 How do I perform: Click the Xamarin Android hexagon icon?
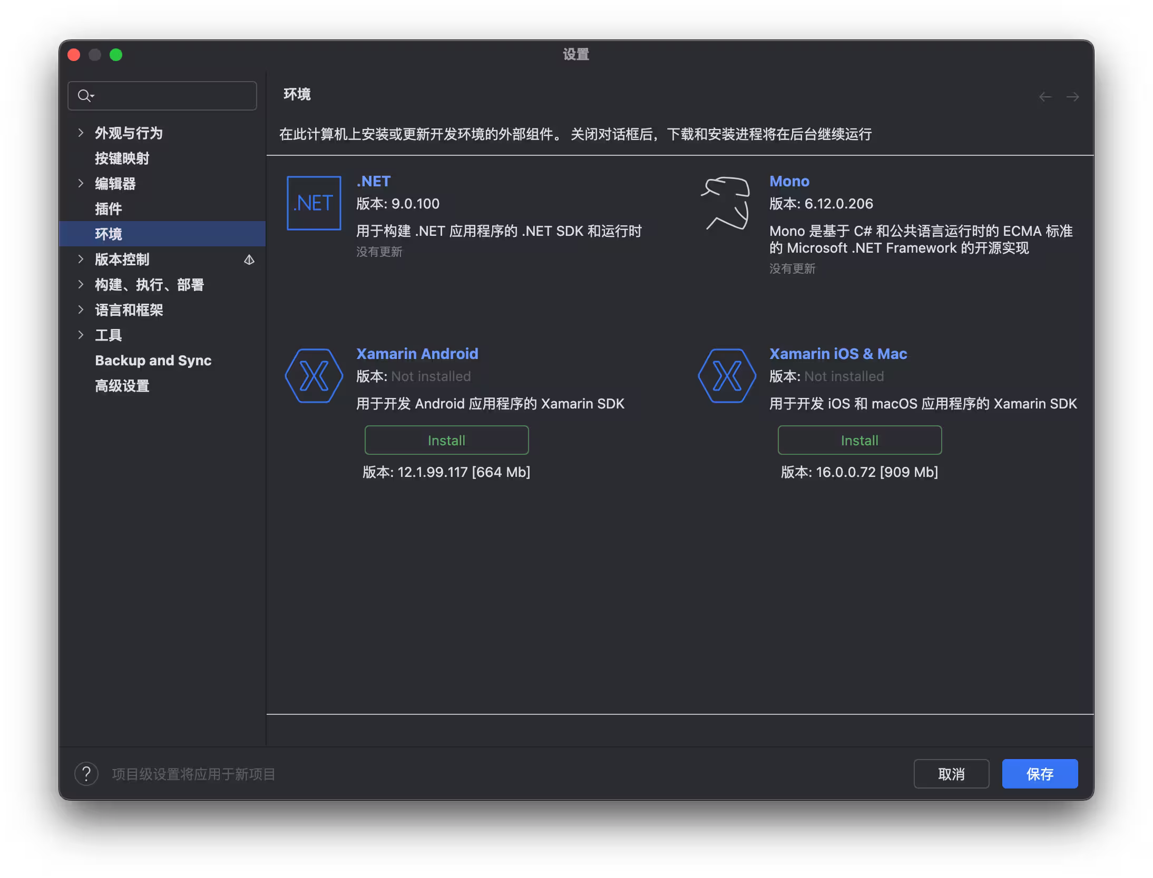click(314, 376)
